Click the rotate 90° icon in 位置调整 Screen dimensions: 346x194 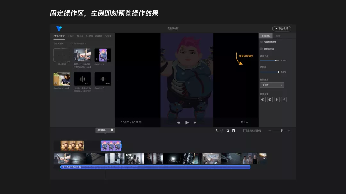click(x=263, y=99)
